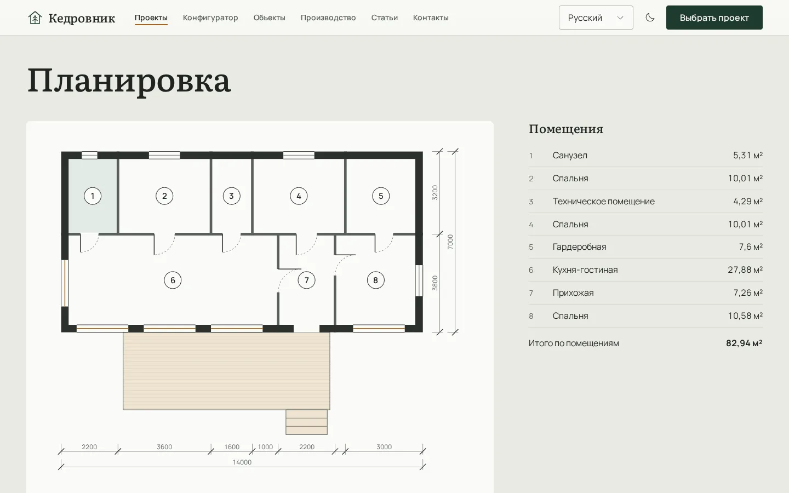This screenshot has height=493, width=789.
Task: Click the 3200 vertical dimension label
Action: click(x=435, y=192)
